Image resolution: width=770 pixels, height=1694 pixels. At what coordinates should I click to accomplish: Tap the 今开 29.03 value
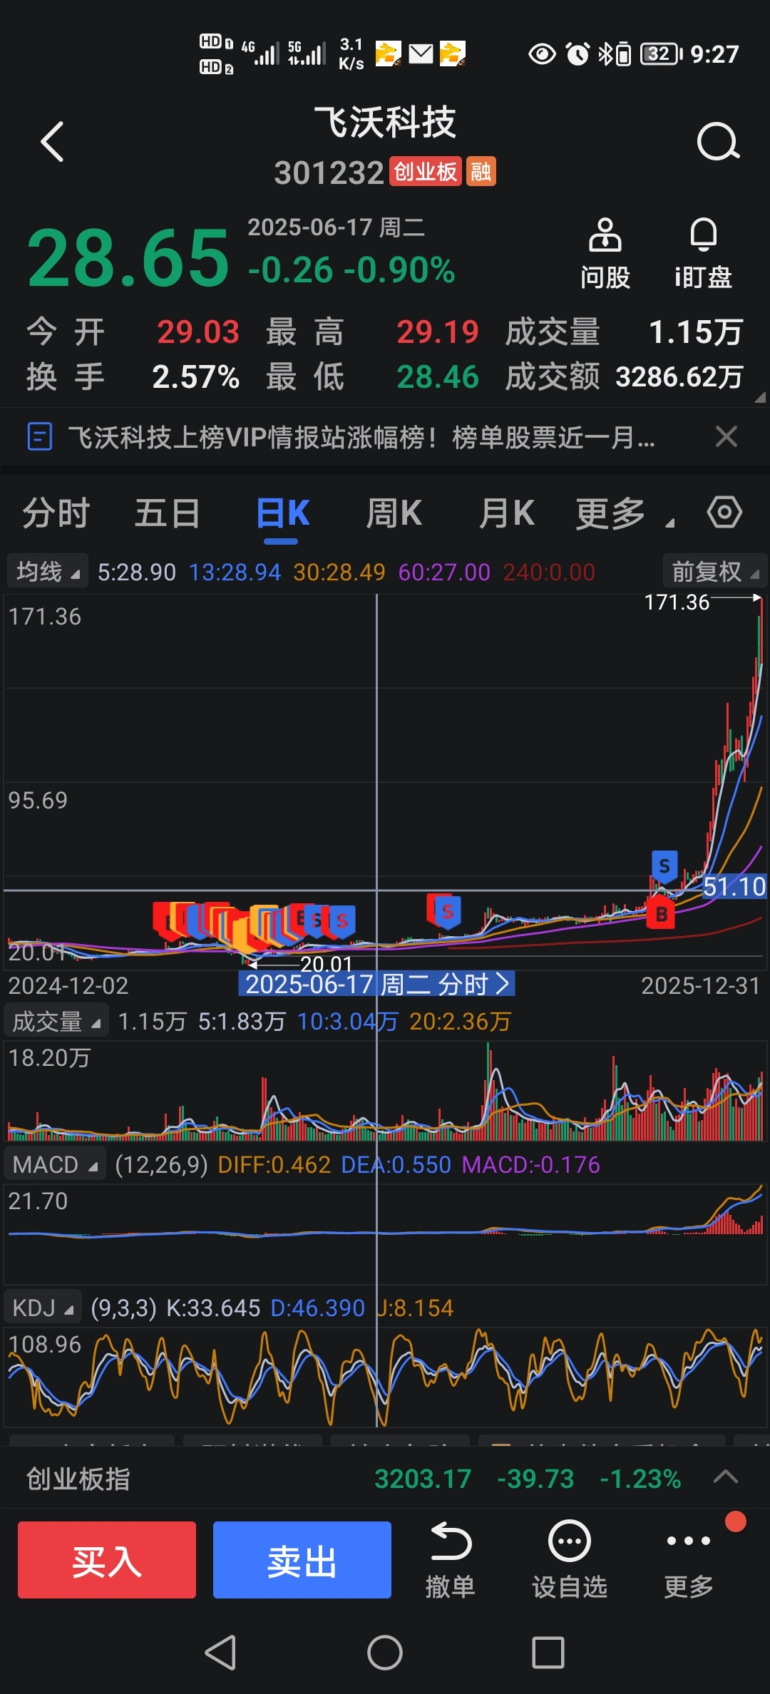coord(198,332)
